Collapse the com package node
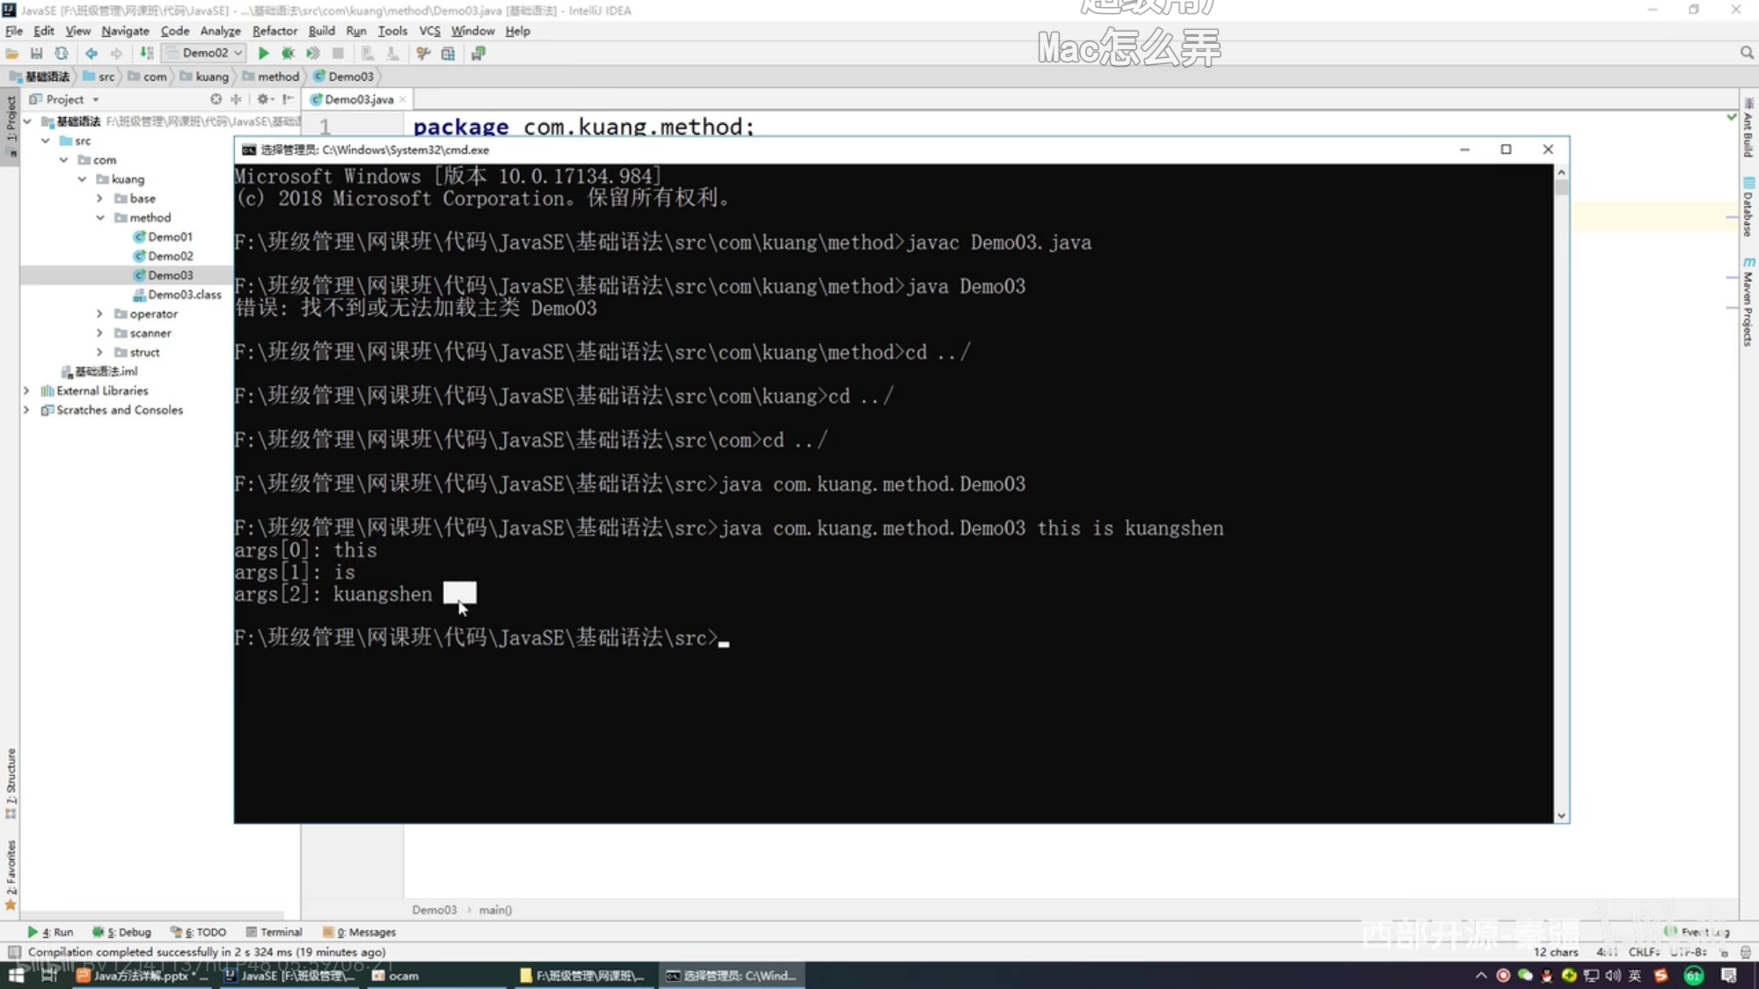This screenshot has width=1759, height=989. coord(63,160)
